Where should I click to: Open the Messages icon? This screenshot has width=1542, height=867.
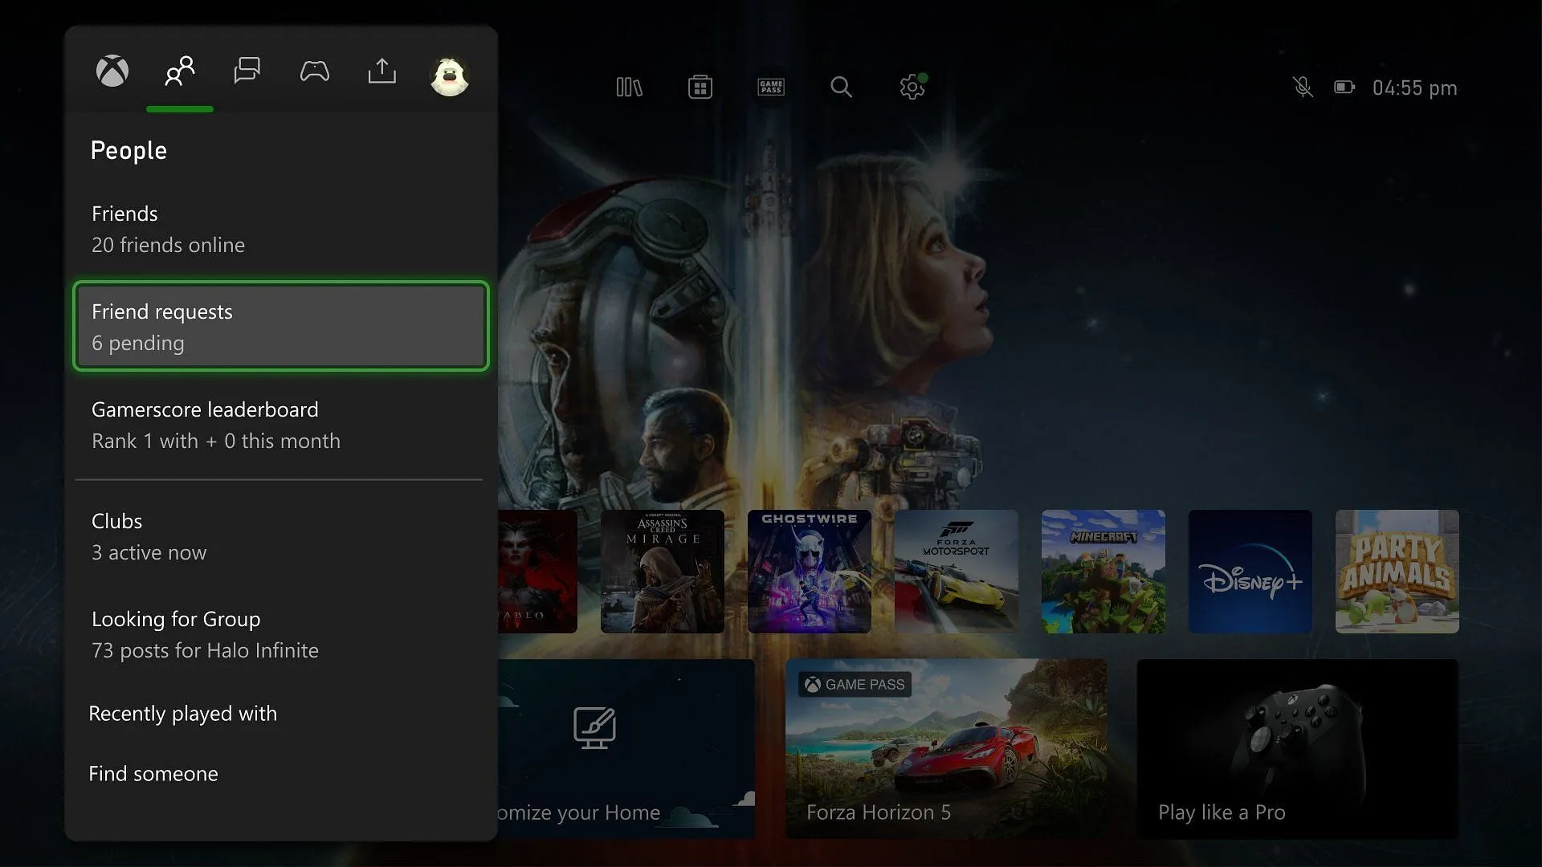pyautogui.click(x=247, y=69)
